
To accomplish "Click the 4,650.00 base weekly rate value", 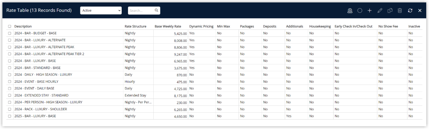I will (x=180, y=117).
